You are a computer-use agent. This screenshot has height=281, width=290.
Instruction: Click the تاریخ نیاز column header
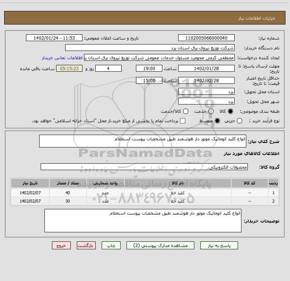coord(30,183)
